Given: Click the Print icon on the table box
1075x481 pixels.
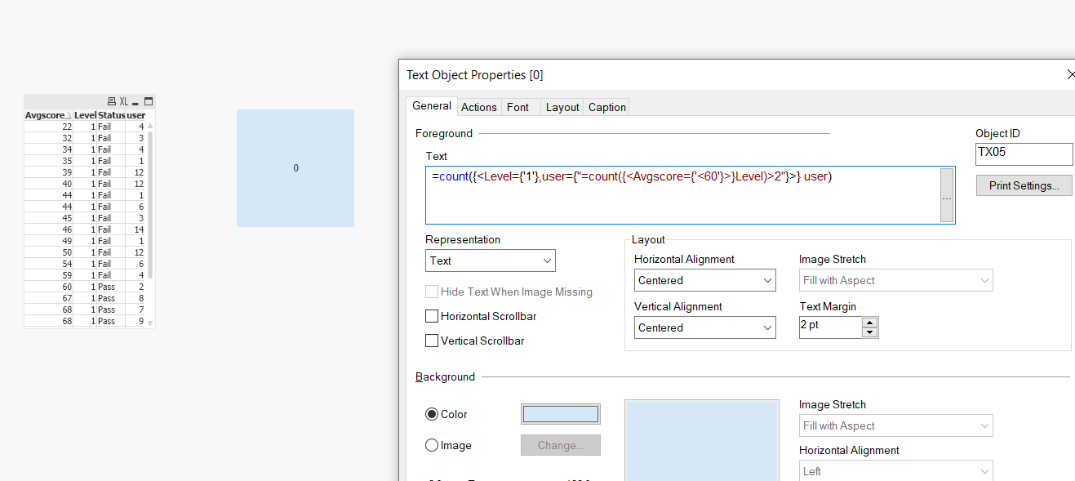Looking at the screenshot, I should pyautogui.click(x=112, y=101).
